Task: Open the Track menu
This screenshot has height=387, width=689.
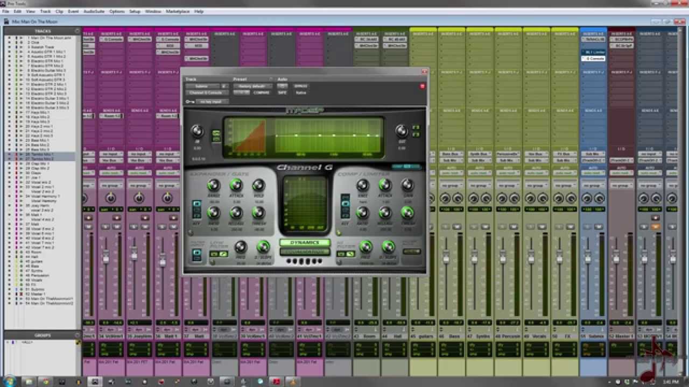Action: [x=45, y=11]
